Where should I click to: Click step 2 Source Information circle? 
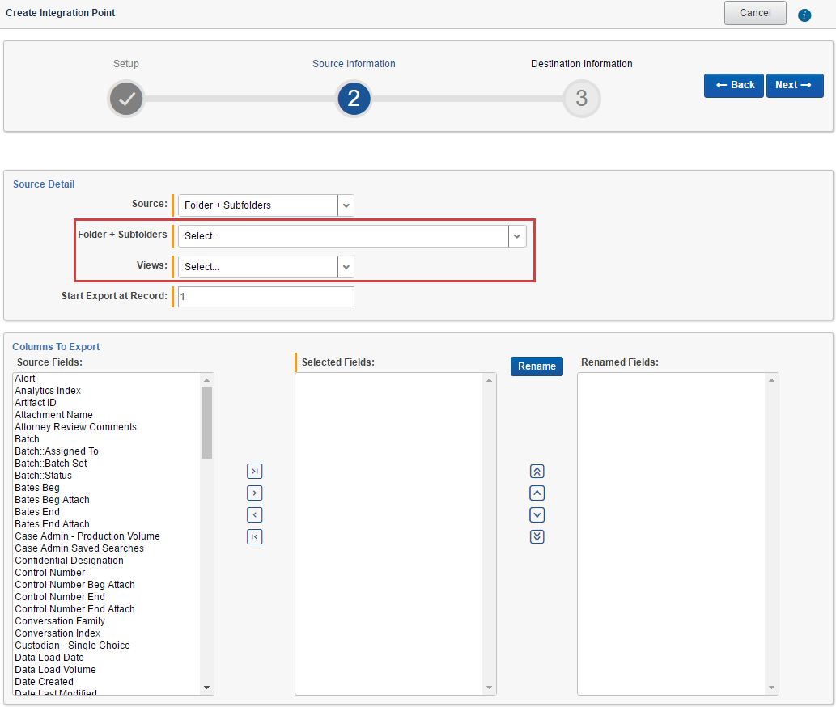coord(354,99)
